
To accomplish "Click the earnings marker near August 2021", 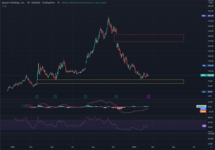I will pyautogui.click(x=85, y=97).
